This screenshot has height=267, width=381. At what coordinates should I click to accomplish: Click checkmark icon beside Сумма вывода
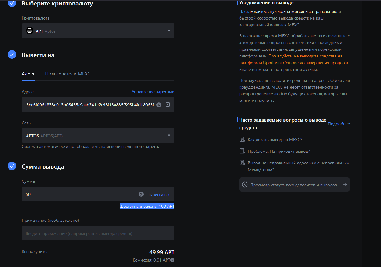12,166
